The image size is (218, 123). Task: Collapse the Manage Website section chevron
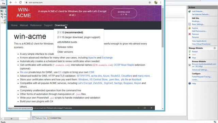[x=215, y=48]
